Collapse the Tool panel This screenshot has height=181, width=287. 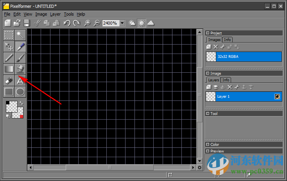click(208, 114)
